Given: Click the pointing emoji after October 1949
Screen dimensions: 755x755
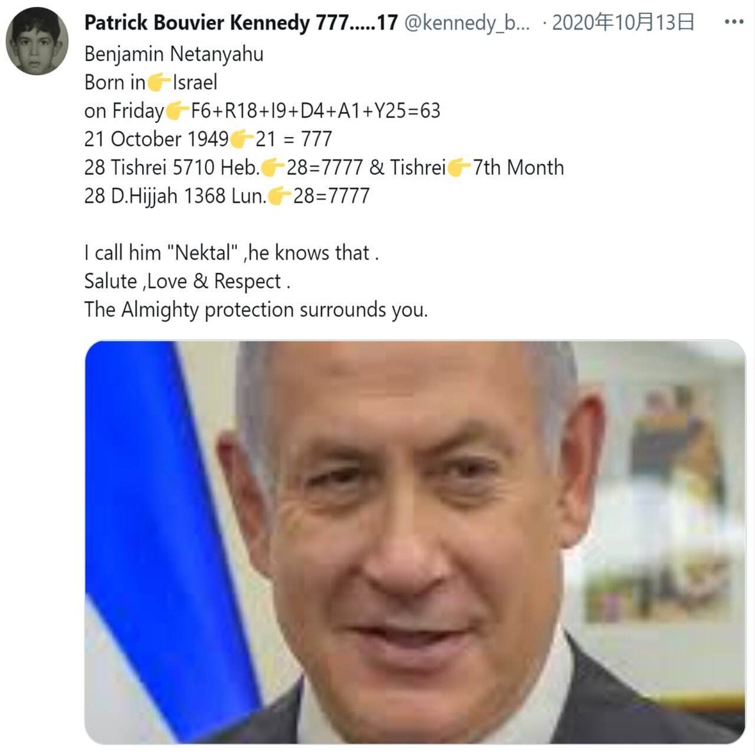Looking at the screenshot, I should pyautogui.click(x=241, y=139).
